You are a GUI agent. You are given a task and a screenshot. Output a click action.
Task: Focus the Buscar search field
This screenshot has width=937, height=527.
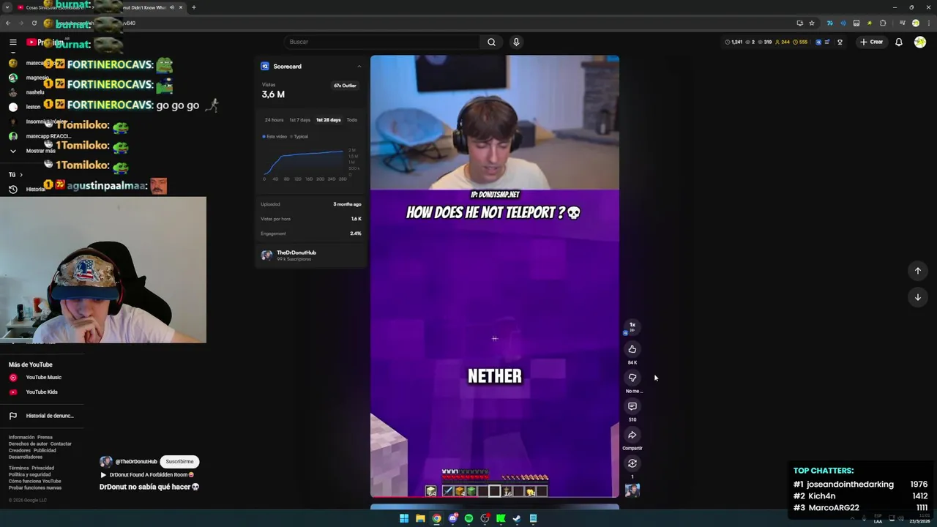tap(381, 42)
